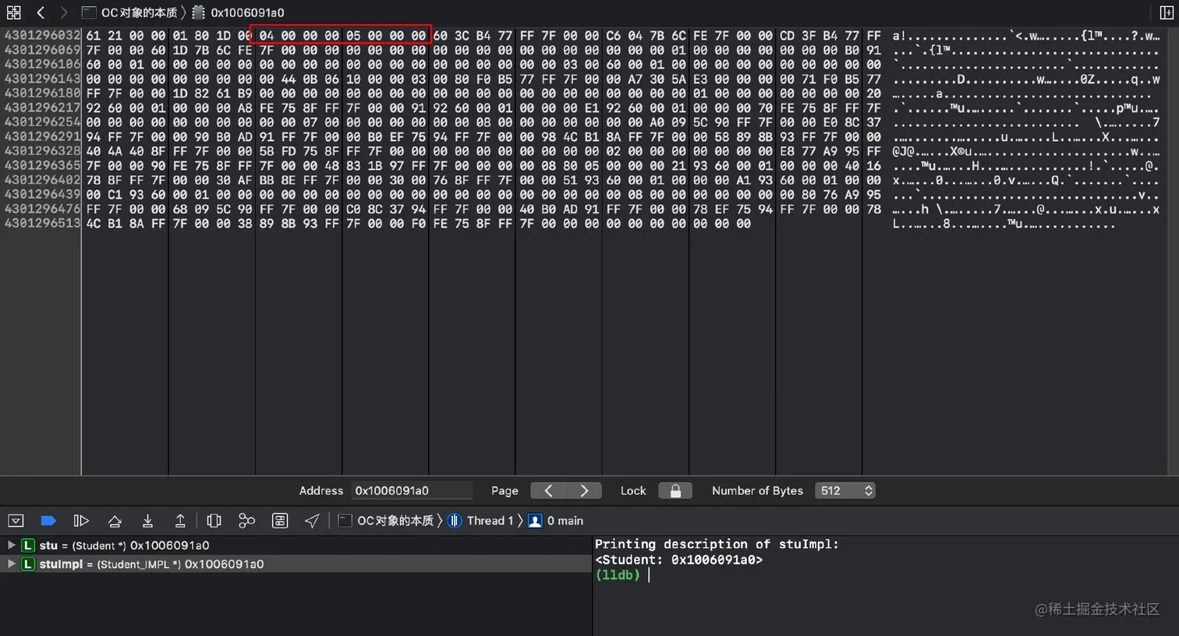Screen dimensions: 1179x636
Task: Select the 0x1006091a0 memory jump bar item
Action: click(239, 12)
